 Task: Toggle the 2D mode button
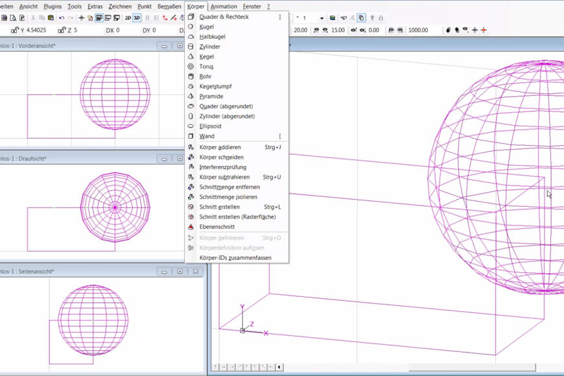tap(128, 18)
